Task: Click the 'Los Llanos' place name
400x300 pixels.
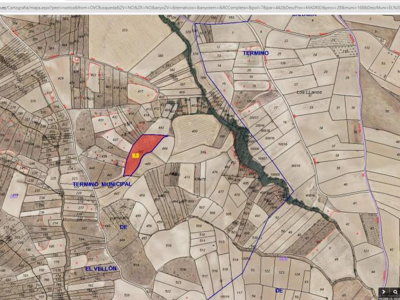Action: (309, 92)
